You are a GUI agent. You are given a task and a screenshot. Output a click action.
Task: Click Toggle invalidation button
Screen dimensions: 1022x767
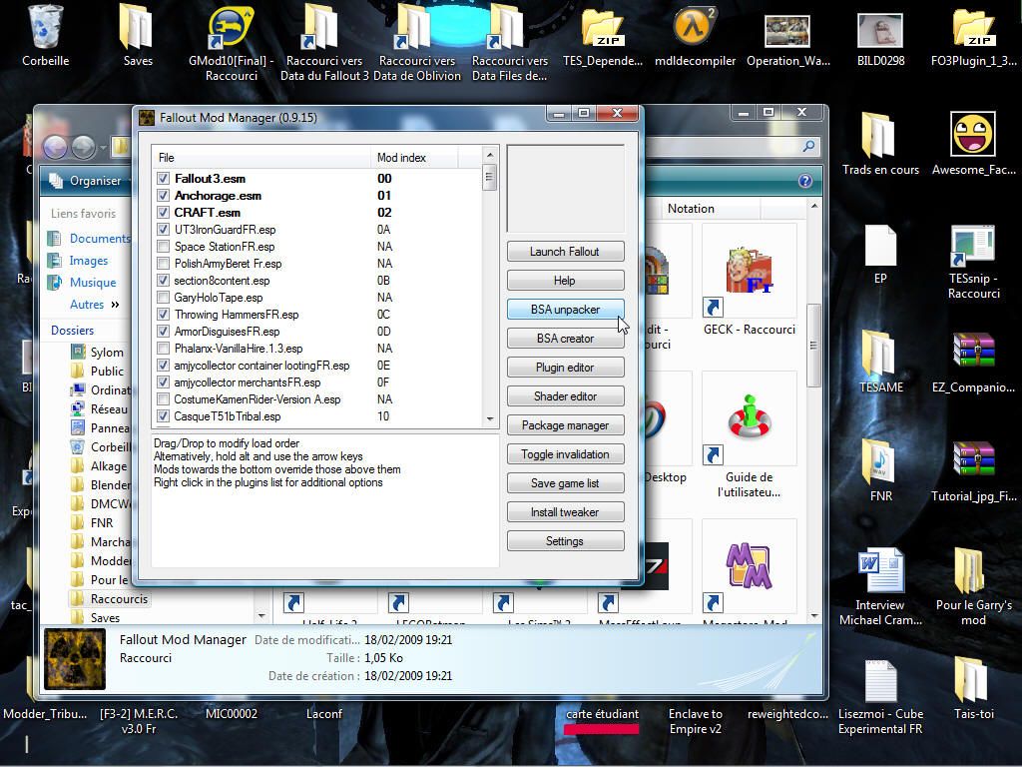click(x=565, y=454)
